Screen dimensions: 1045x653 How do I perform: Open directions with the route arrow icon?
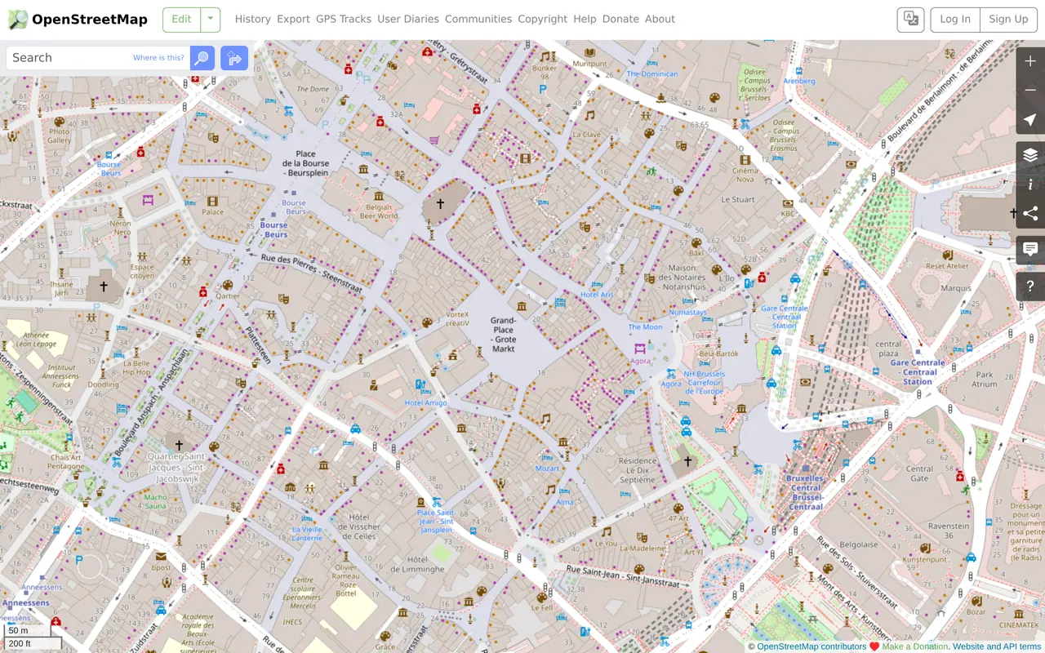(x=234, y=58)
